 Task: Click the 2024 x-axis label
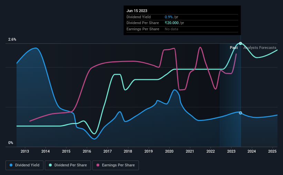[252, 151]
